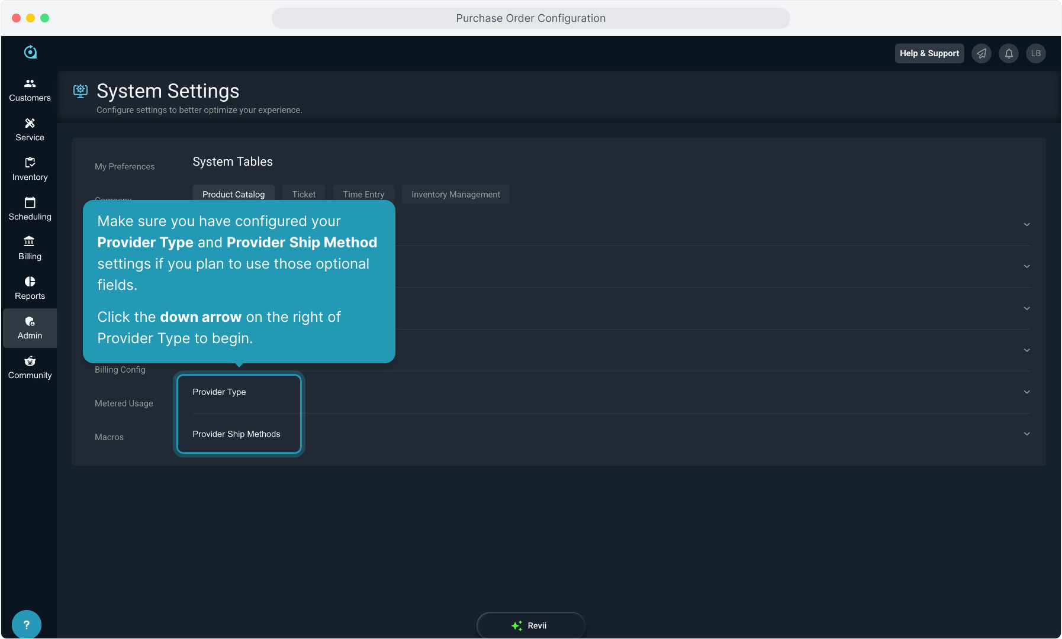The height and width of the screenshot is (639, 1062).
Task: Expand the first system table row chevron
Action: (1026, 225)
